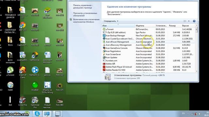Click the 650 МБ size cell
Screen dimensions: 209x117
point(176,70)
